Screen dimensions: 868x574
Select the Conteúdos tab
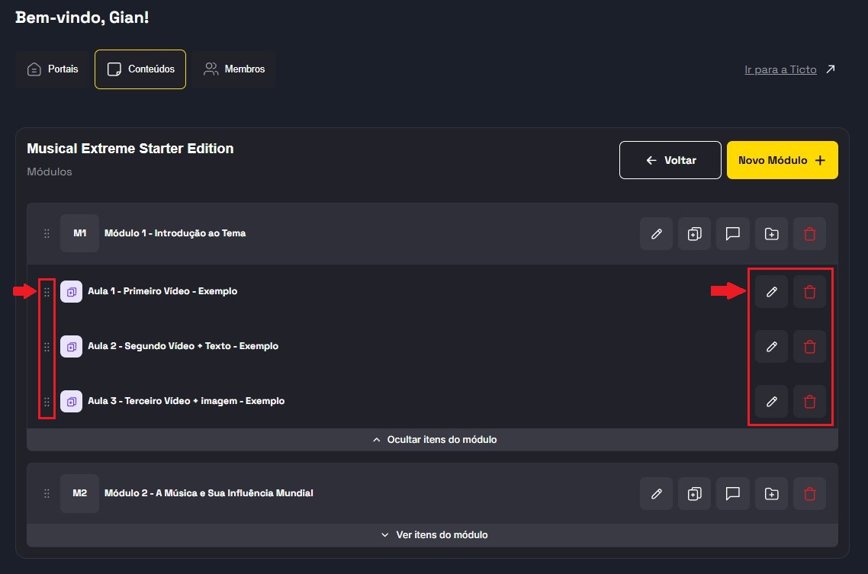click(x=140, y=69)
